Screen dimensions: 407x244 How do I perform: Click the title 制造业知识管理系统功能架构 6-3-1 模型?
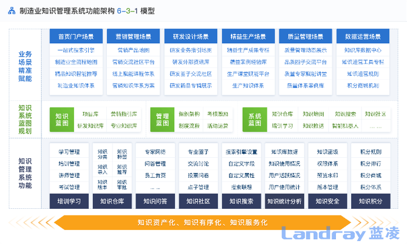pos(87,11)
